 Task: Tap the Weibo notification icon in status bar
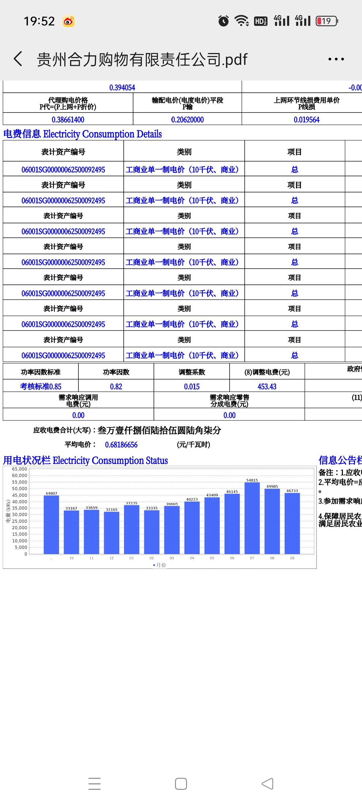69,21
